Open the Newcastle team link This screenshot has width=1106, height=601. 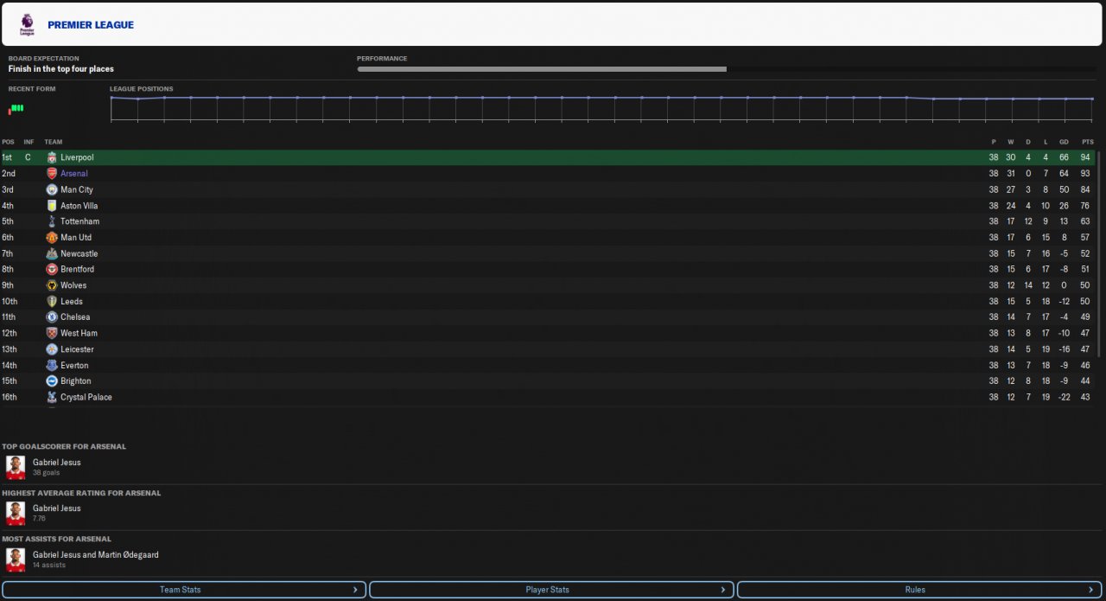tap(79, 253)
